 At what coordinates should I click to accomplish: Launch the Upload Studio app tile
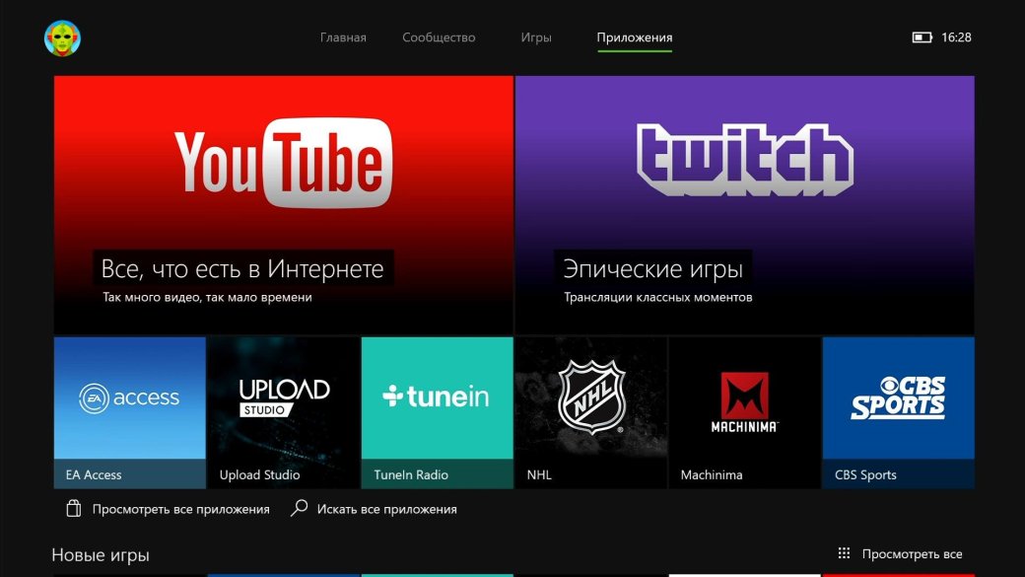(283, 413)
